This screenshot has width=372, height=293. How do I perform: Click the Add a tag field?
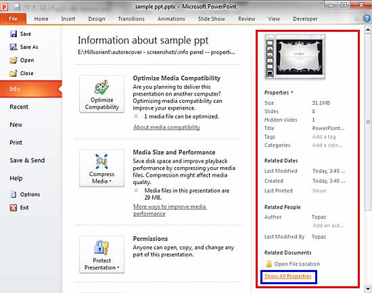tap(324, 137)
